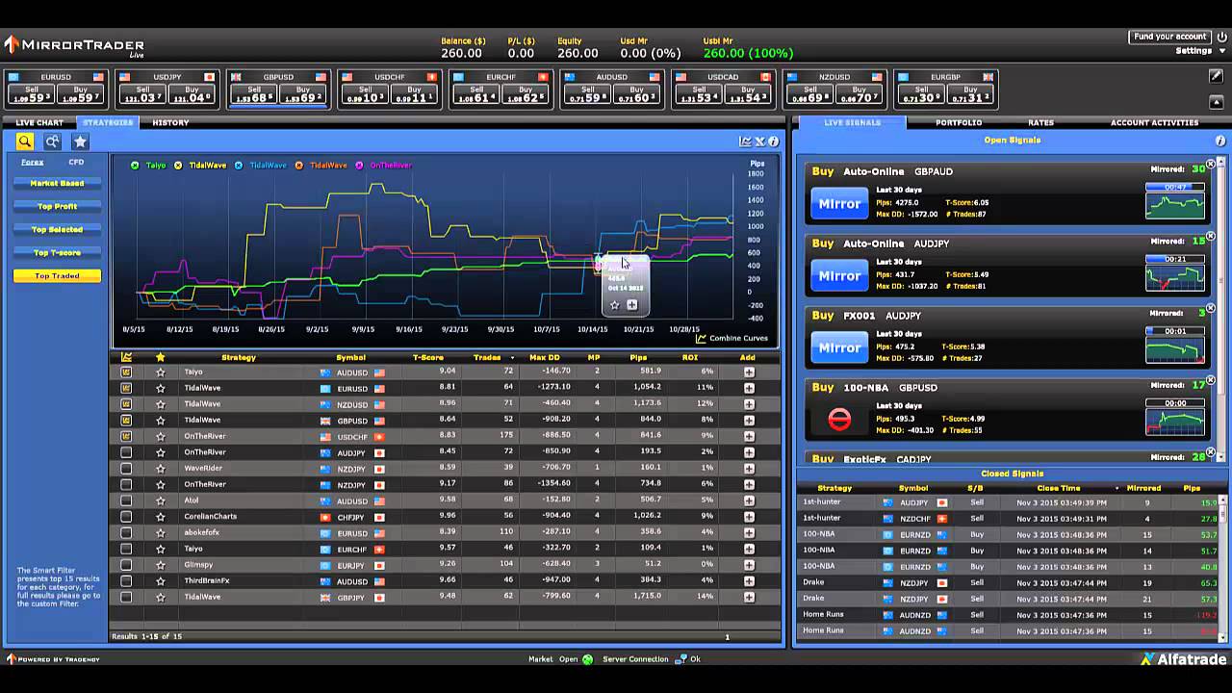Click the blocked red icon on 100-NBA card
The height and width of the screenshot is (693, 1232).
839,420
